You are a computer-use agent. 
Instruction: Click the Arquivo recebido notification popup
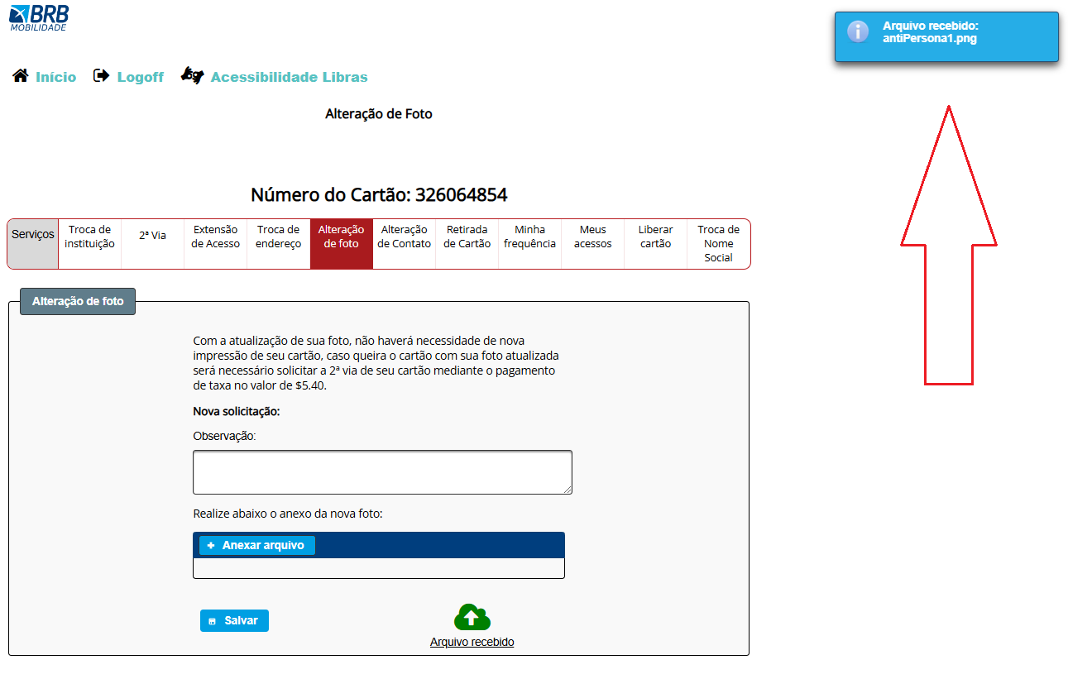click(x=946, y=36)
